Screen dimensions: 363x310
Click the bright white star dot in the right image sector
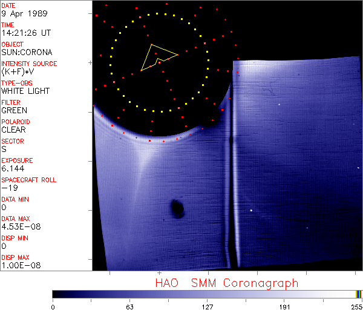coord(251,210)
